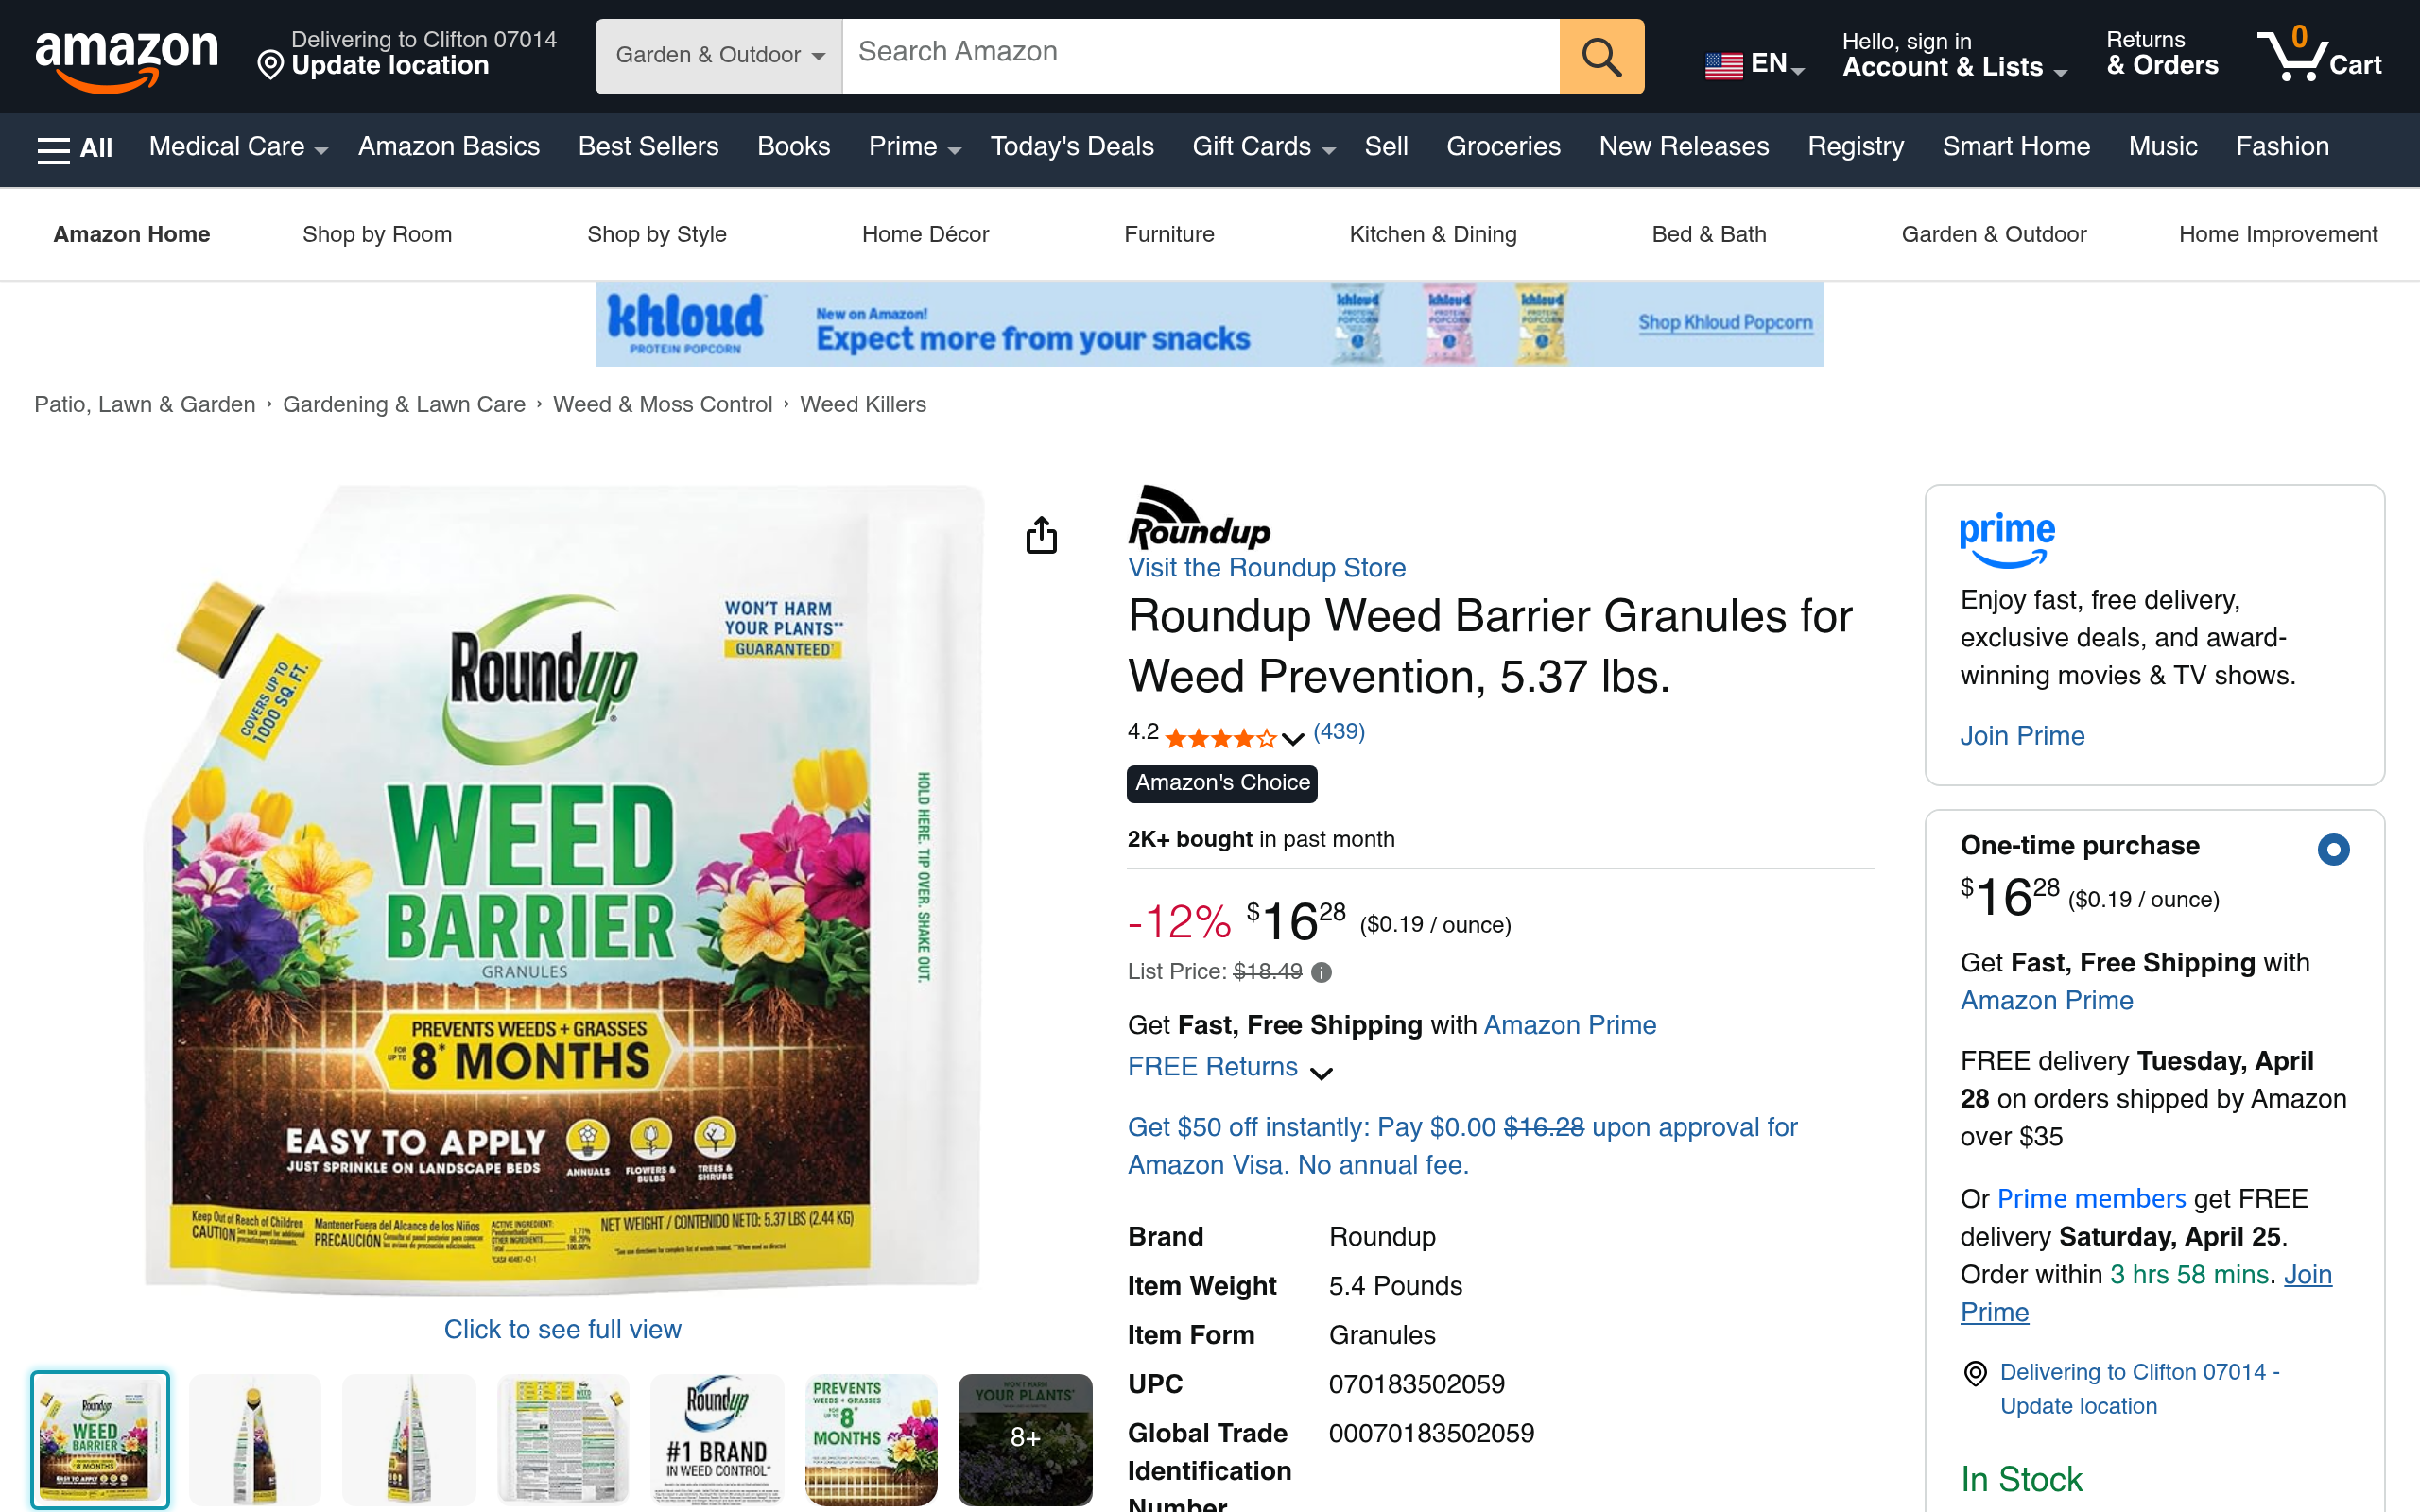Viewport: 2420px width, 1512px height.
Task: Click into the Search Amazon field
Action: [x=1201, y=57]
